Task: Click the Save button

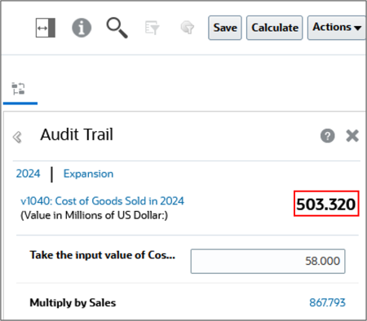Action: point(225,28)
